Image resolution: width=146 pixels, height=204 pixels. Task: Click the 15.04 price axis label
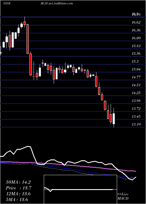[x=136, y=69]
